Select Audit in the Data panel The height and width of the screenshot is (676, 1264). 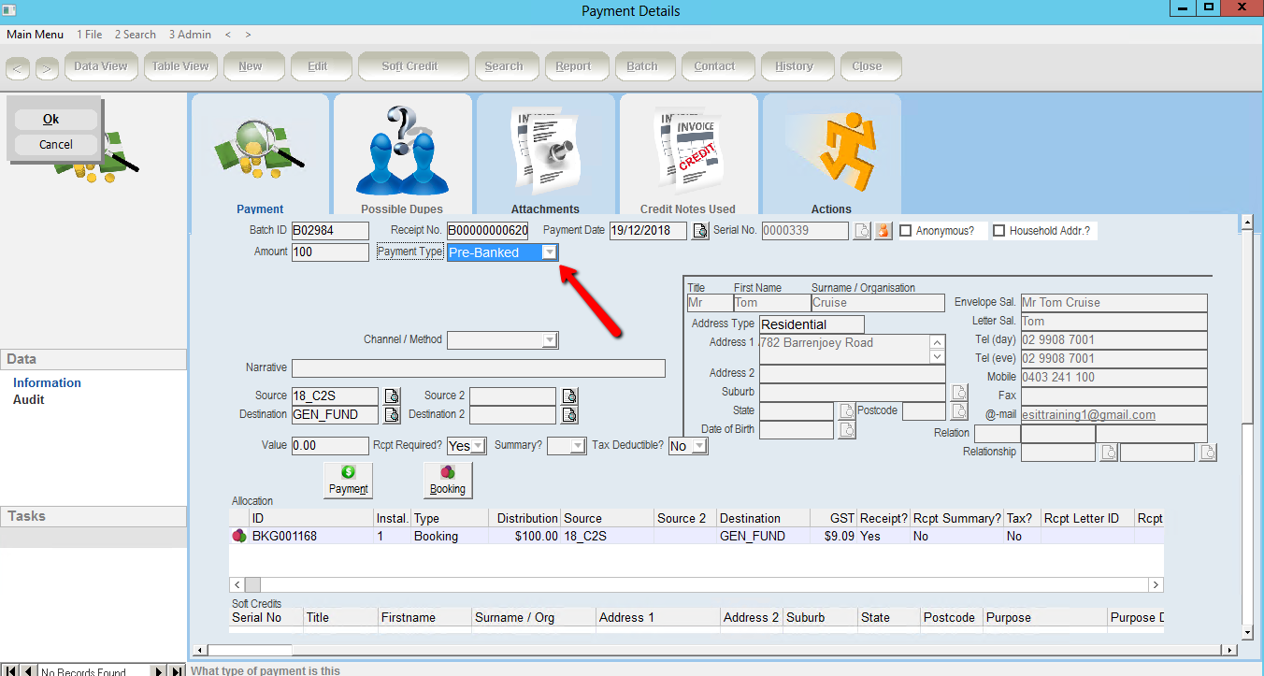click(x=29, y=399)
